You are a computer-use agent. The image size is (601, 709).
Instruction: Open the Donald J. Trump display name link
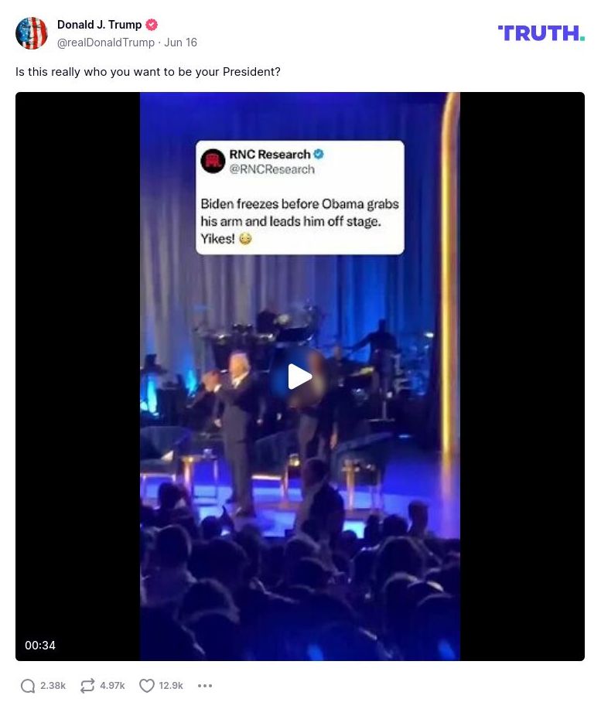(99, 26)
